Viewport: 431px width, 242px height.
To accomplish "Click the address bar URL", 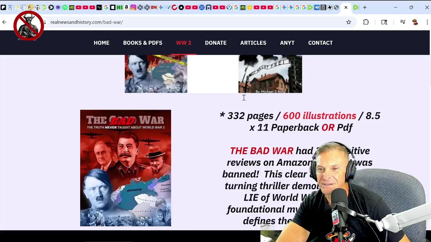I will pyautogui.click(x=87, y=22).
